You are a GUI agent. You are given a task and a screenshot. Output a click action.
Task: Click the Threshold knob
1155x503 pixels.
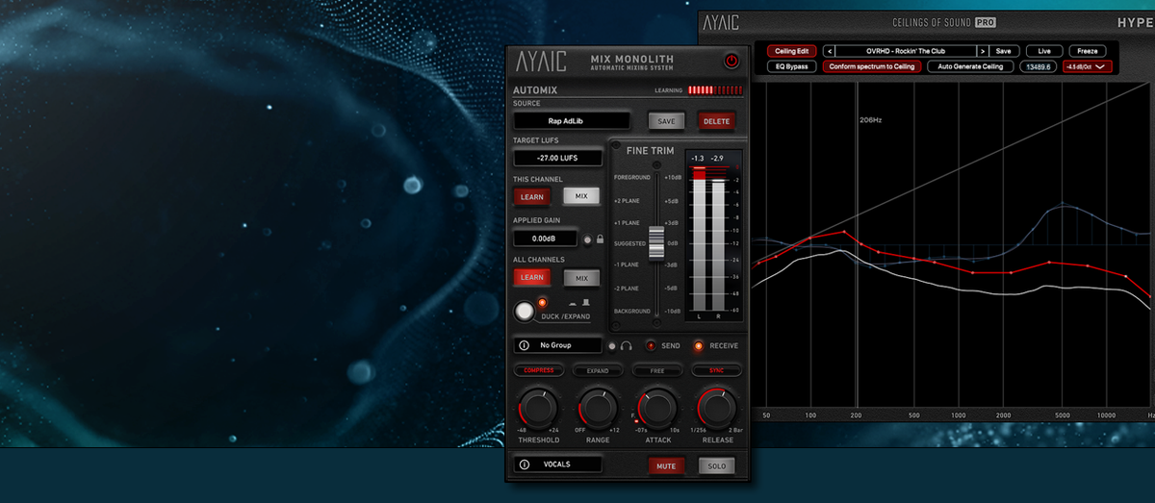(x=537, y=408)
